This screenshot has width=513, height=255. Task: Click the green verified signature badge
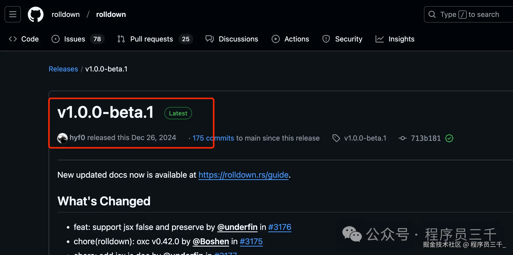[449, 138]
